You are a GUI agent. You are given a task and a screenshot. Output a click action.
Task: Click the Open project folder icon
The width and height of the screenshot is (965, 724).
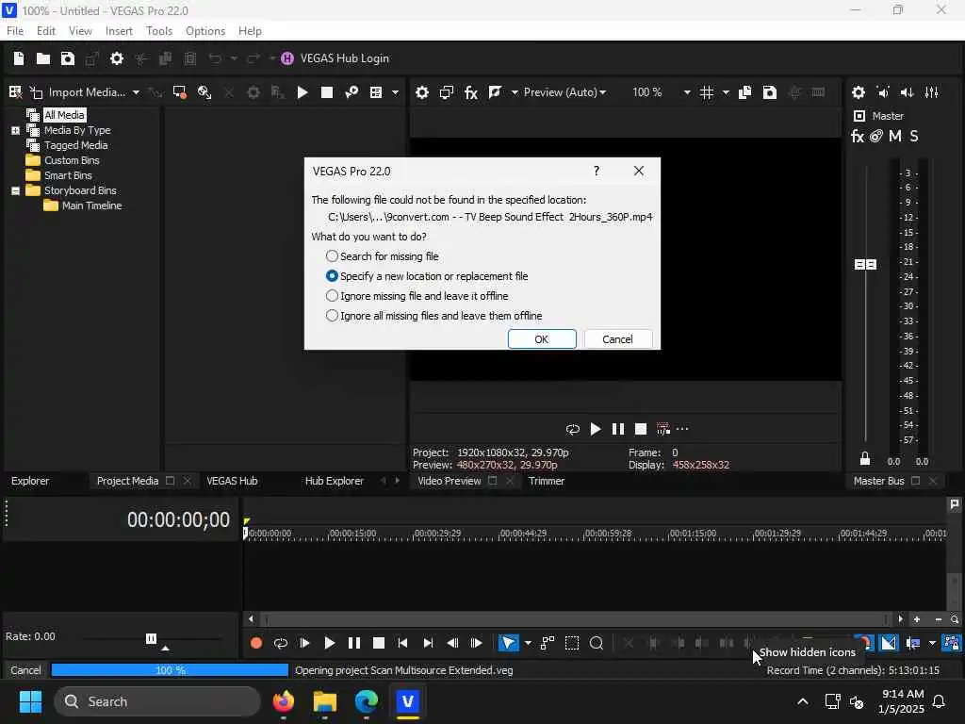[43, 58]
